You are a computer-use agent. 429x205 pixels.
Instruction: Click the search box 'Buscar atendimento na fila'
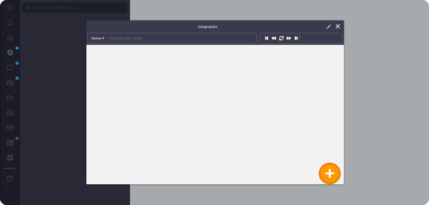click(75, 8)
